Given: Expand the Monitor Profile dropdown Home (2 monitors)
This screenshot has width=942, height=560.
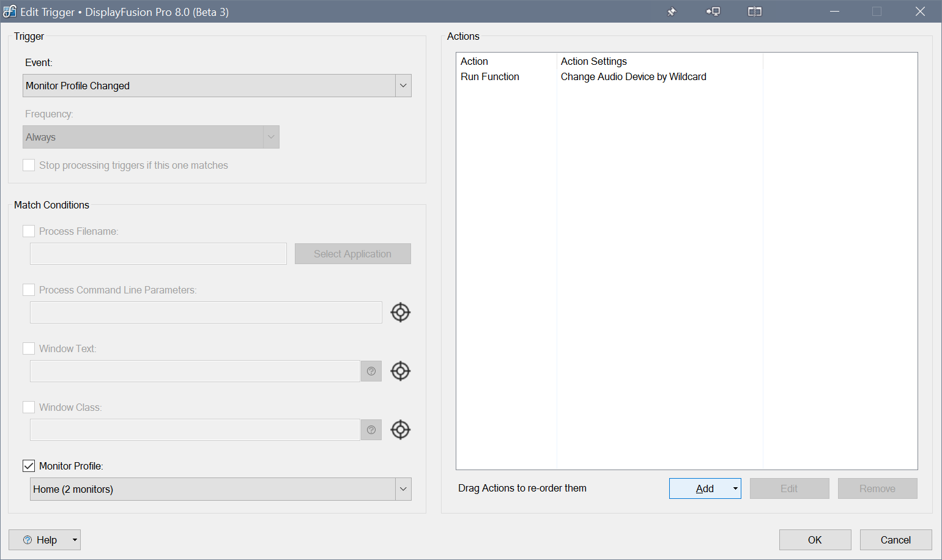Looking at the screenshot, I should 403,489.
